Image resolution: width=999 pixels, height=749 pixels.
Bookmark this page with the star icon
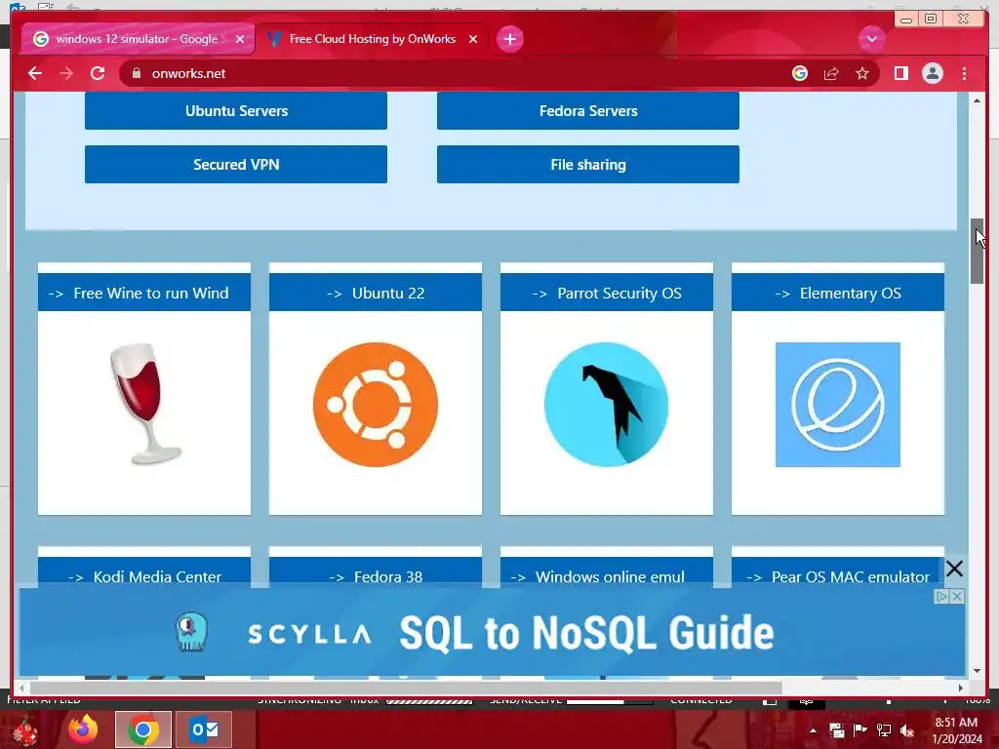coord(862,74)
